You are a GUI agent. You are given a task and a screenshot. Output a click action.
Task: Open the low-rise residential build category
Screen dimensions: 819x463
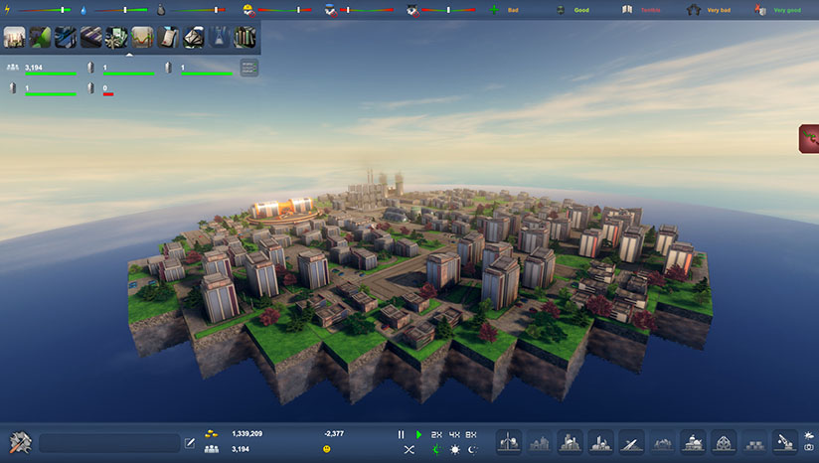pos(540,442)
